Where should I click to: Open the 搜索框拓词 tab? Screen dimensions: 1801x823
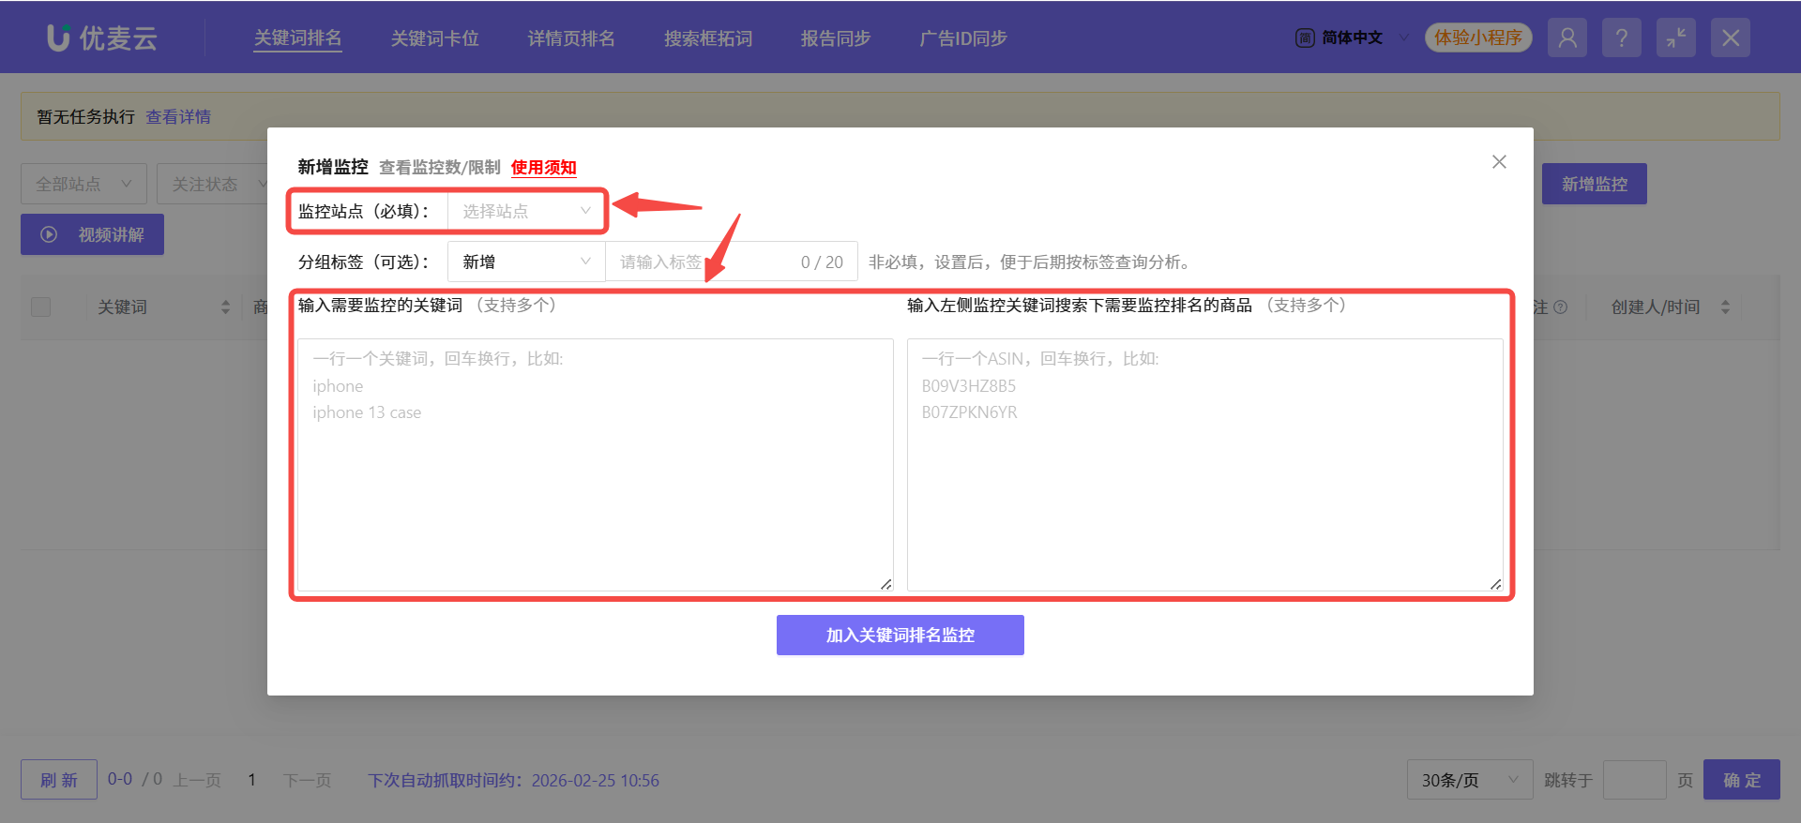pyautogui.click(x=708, y=37)
